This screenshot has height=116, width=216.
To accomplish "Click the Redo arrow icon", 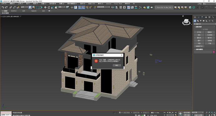I will [6, 7].
